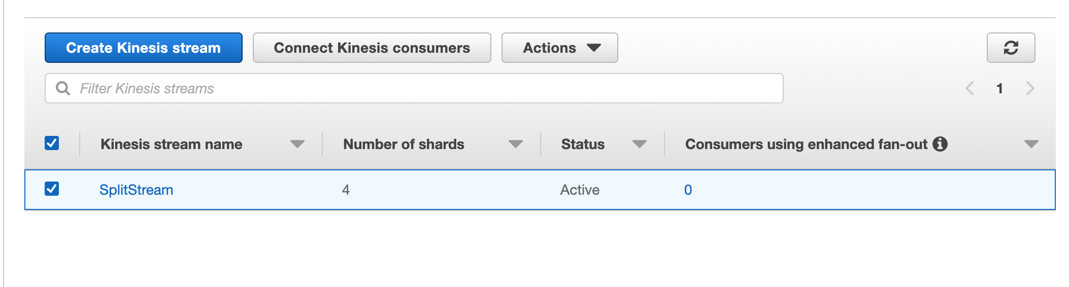Click the info icon beside enhanced fan-out
Image resolution: width=1069 pixels, height=287 pixels.
[x=940, y=144]
